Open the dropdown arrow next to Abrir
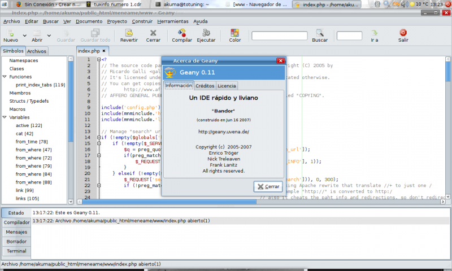Viewport: 452px width, 271px height. [49, 36]
